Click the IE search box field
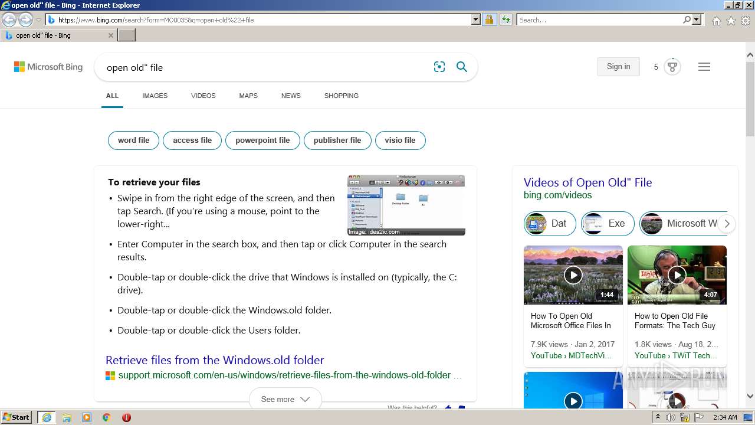 tap(599, 19)
